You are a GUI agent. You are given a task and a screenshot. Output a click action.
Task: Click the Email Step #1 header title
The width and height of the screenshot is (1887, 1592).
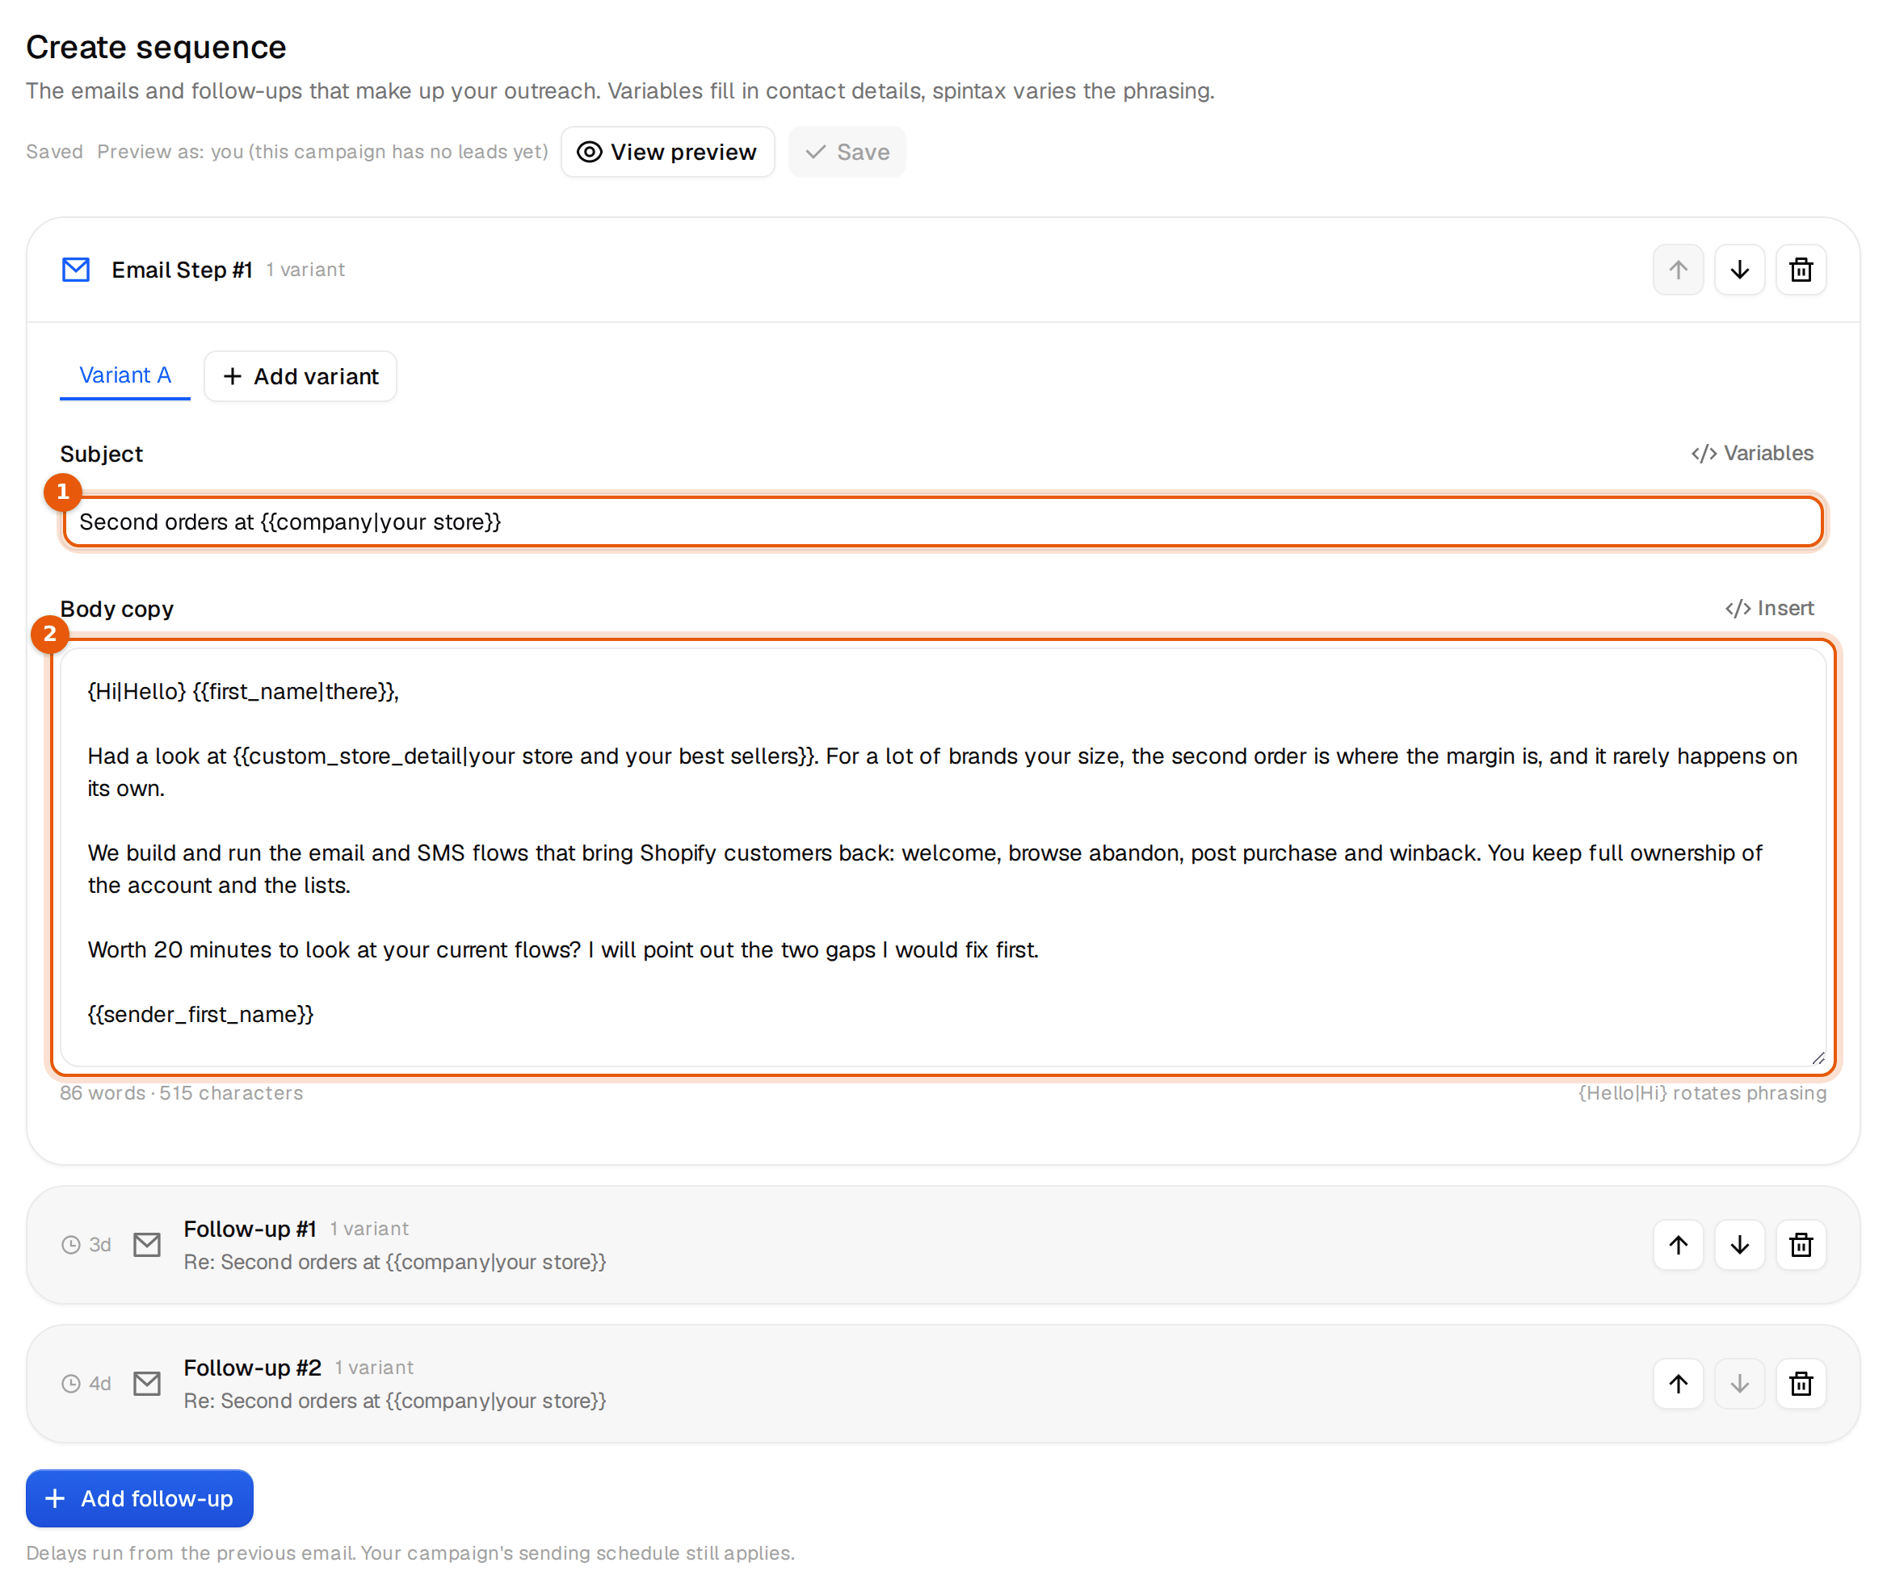coord(182,270)
